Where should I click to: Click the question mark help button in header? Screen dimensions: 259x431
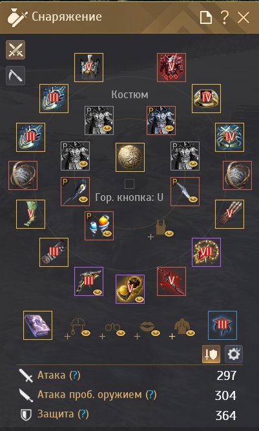click(224, 18)
